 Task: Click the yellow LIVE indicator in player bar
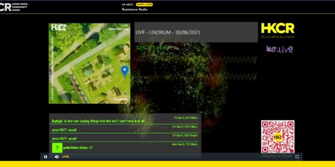pos(66,157)
